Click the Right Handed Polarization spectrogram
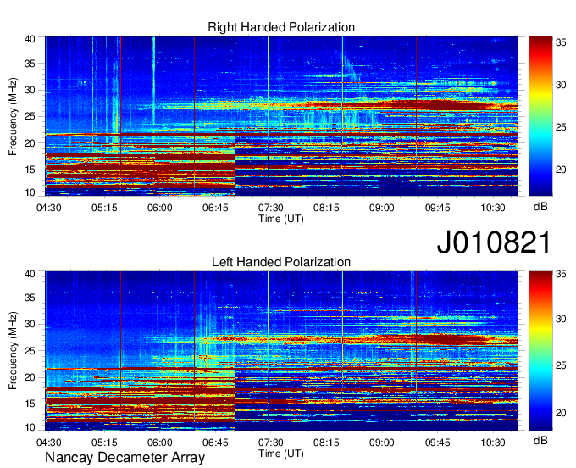Screen dimensions: 576x468 (x=281, y=116)
